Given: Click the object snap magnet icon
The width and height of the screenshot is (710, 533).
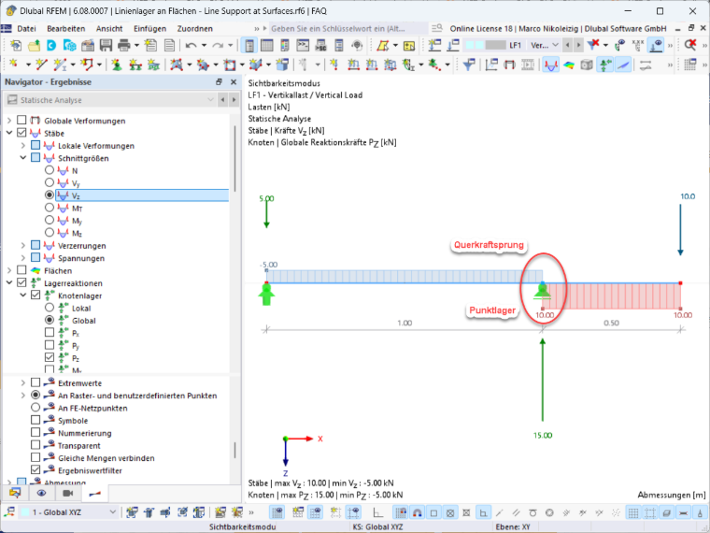Looking at the screenshot, I should tap(417, 512).
